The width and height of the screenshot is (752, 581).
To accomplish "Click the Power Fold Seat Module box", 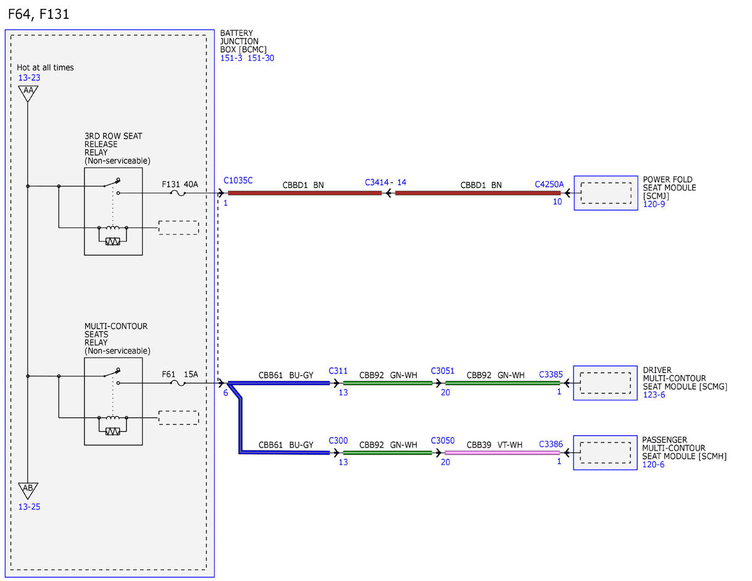I will (605, 193).
